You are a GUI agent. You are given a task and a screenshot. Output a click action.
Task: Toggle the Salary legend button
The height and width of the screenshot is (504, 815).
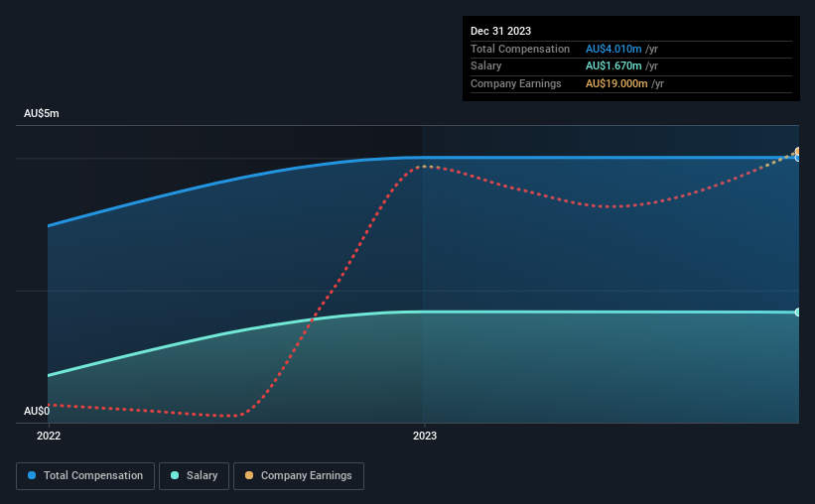[194, 476]
